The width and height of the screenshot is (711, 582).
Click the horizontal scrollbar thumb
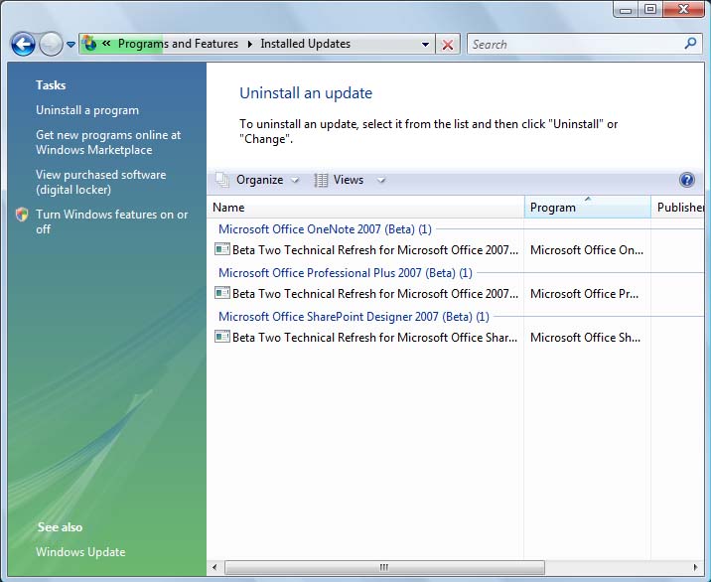[x=383, y=568]
